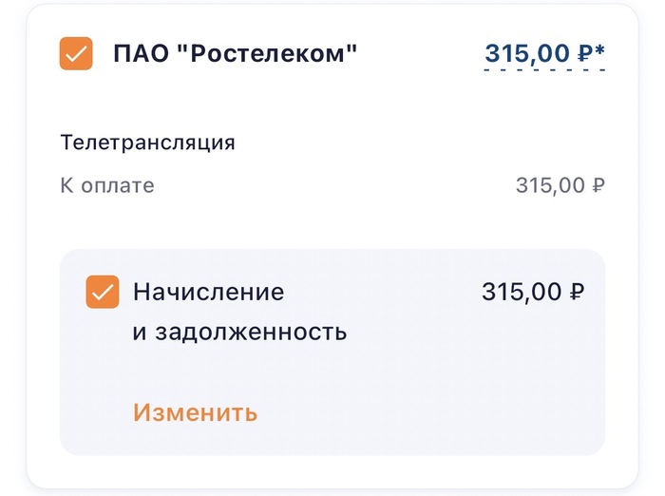
Task: Click the ruble sign in the Начисление row
Action: coord(577,292)
